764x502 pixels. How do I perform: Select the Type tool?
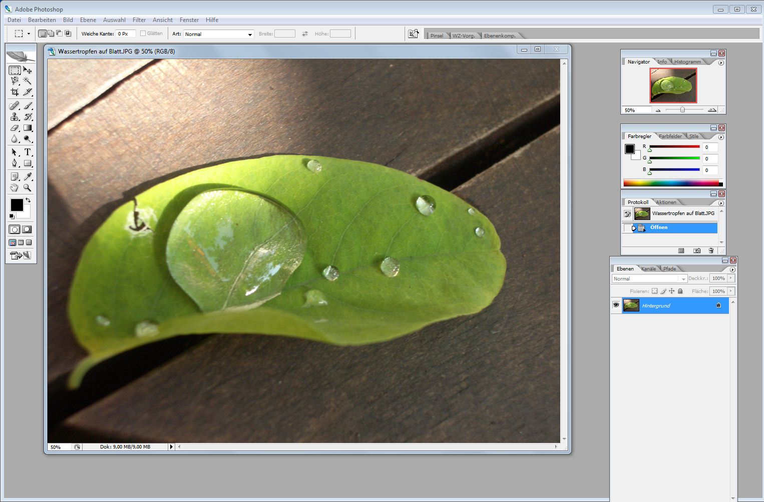(28, 151)
